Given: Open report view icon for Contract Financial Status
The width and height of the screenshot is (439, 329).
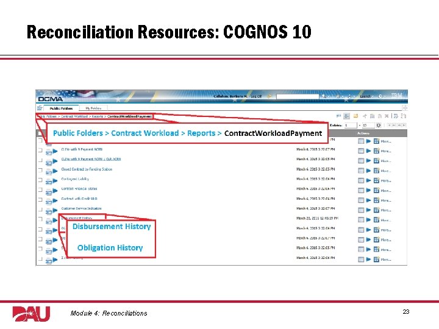Looking at the screenshot, I should point(376,190).
